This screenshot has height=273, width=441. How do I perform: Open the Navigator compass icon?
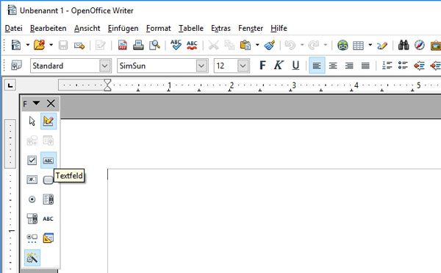[420, 45]
